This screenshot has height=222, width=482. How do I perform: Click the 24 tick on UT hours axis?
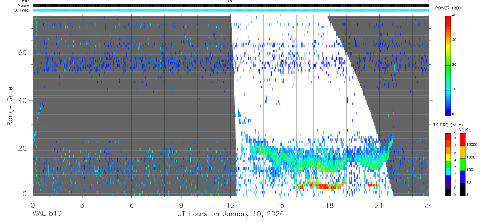pos(429,205)
